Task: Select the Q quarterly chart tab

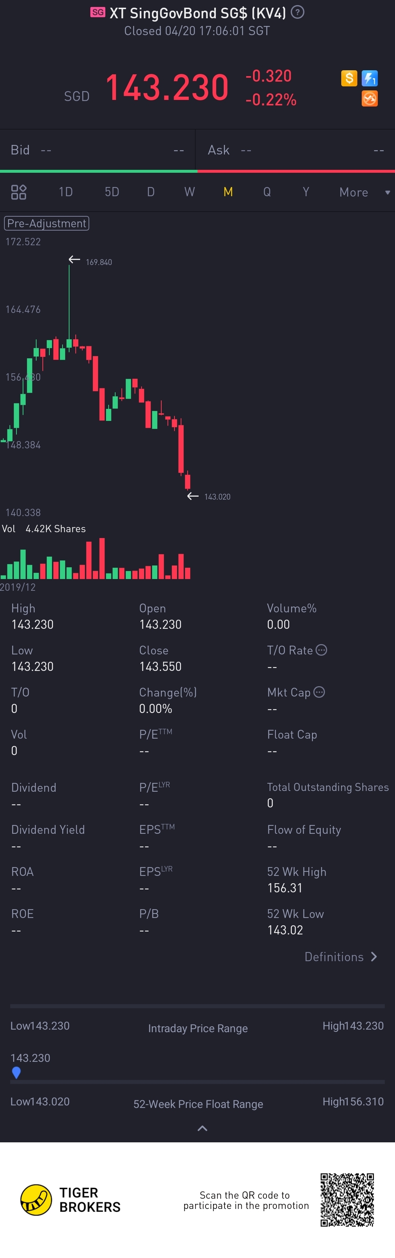Action: coord(267,192)
